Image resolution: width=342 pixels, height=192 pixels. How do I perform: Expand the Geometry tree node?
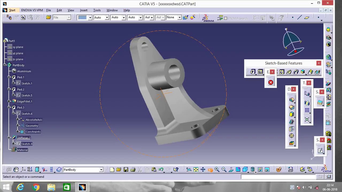tap(18, 126)
